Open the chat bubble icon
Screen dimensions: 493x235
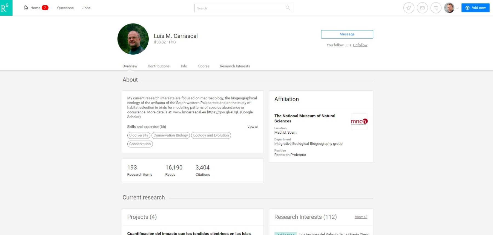436,8
